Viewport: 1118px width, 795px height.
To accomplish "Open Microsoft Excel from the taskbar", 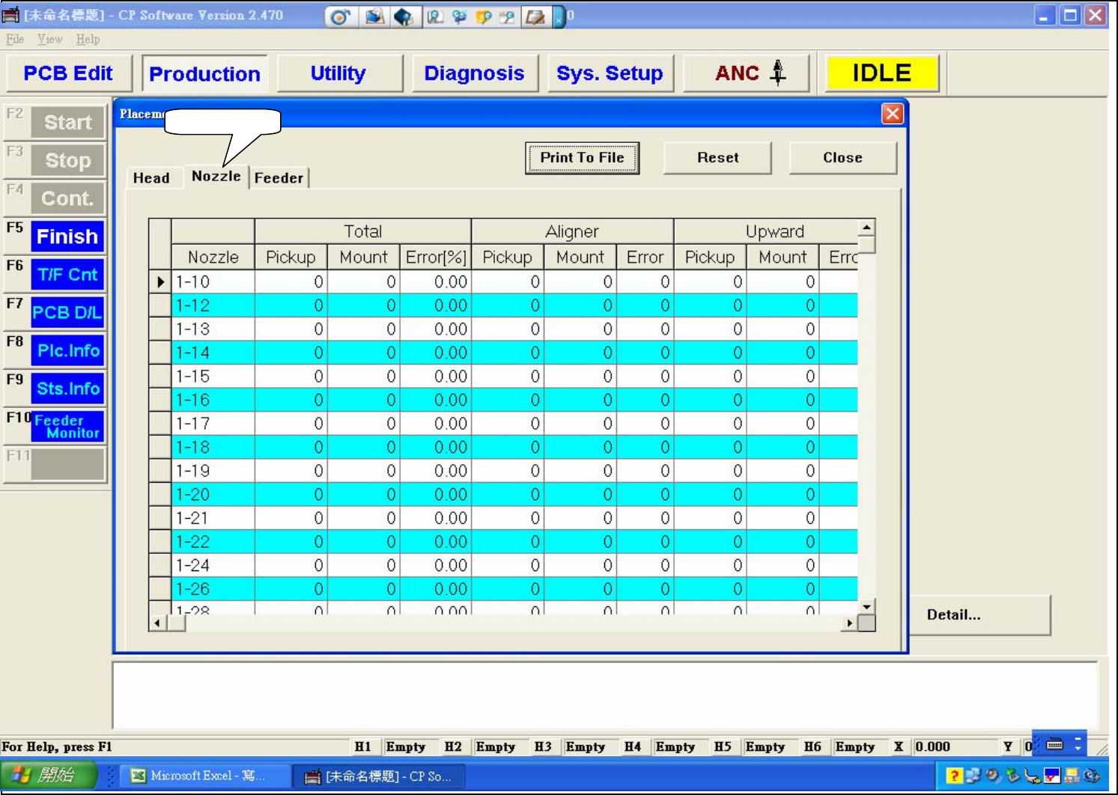I will pos(198,776).
